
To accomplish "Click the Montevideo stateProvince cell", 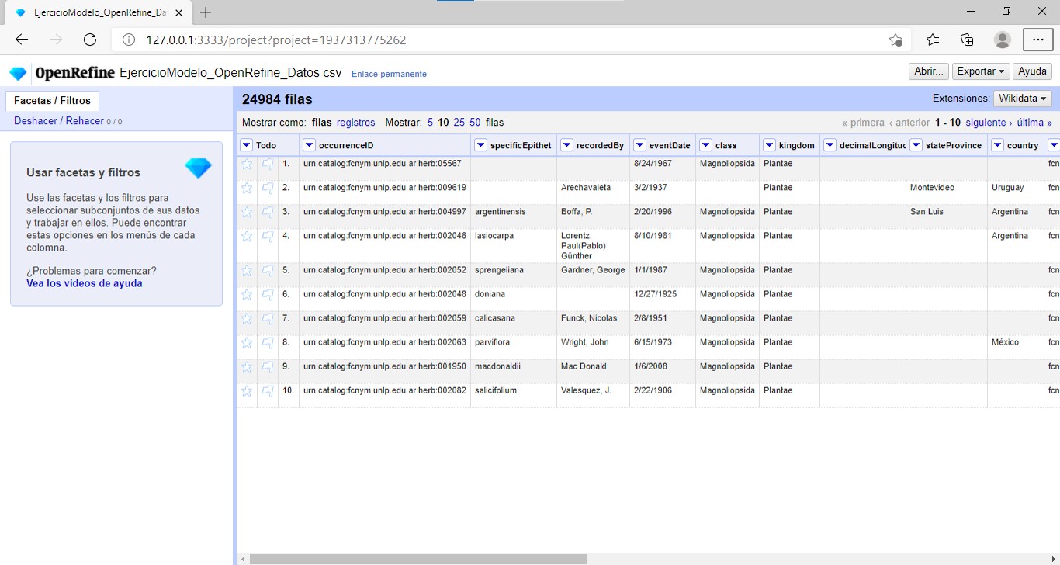I will click(x=947, y=192).
